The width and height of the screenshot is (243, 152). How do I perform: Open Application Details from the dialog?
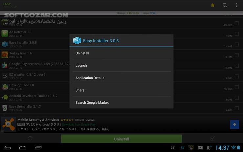pos(121,78)
